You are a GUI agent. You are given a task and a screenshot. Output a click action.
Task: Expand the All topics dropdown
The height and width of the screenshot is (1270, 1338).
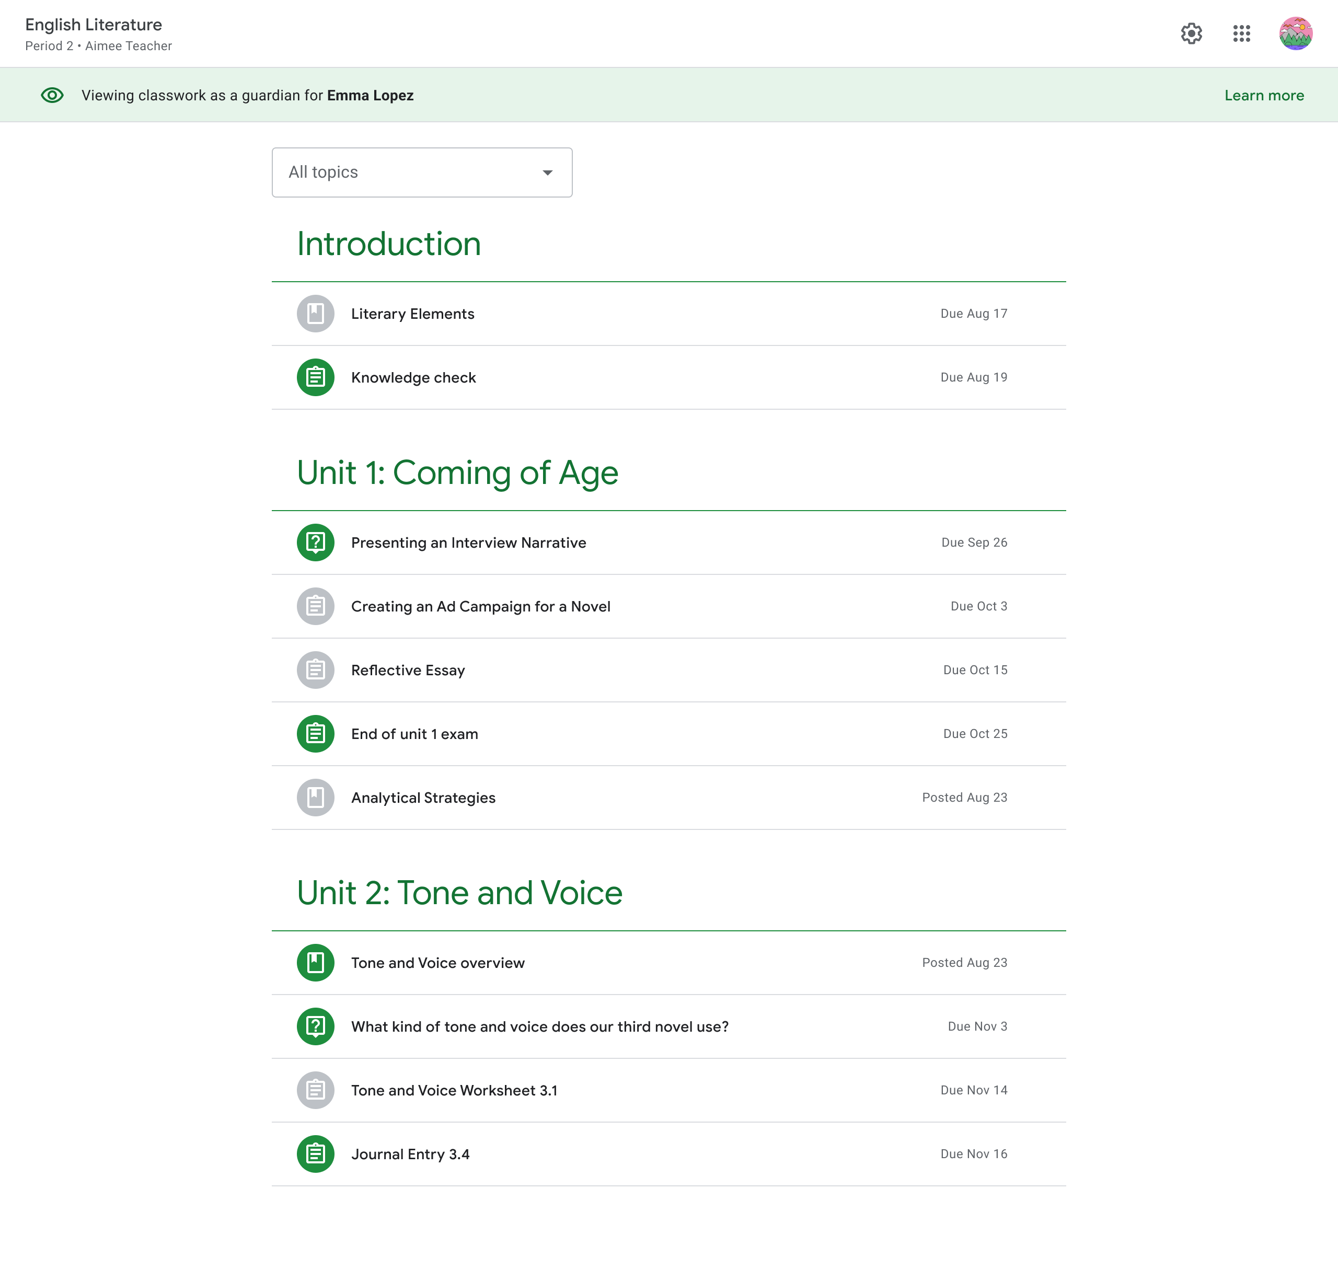(x=421, y=172)
